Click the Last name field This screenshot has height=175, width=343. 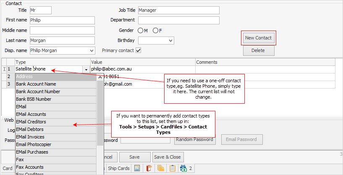[x=62, y=40]
